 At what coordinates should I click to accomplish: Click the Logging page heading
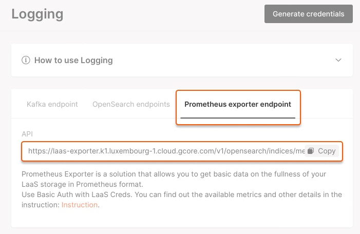pyautogui.click(x=37, y=14)
